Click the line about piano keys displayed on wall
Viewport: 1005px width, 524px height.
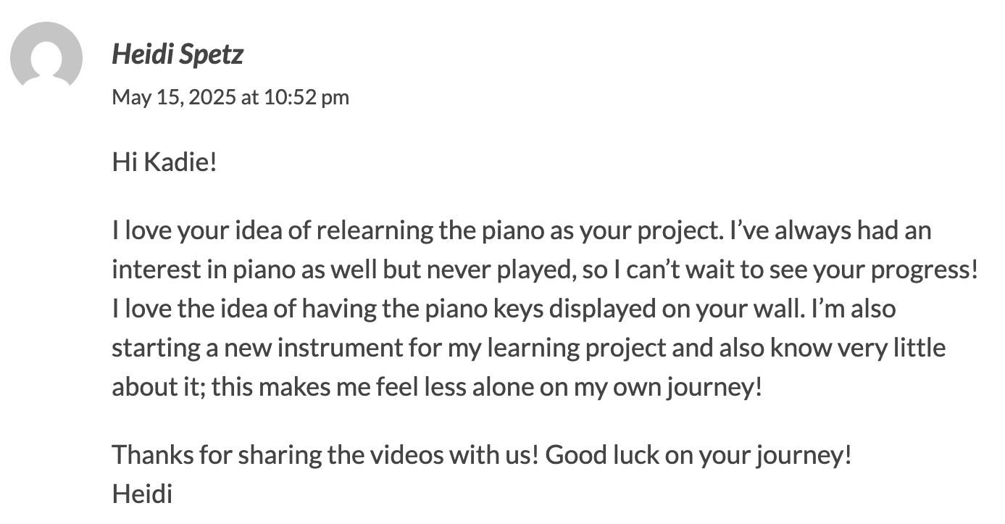504,309
